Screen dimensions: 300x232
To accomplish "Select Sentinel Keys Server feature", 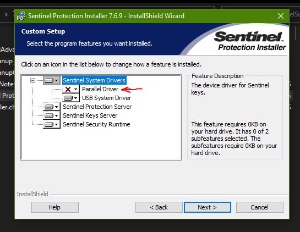I will pos(90,115).
